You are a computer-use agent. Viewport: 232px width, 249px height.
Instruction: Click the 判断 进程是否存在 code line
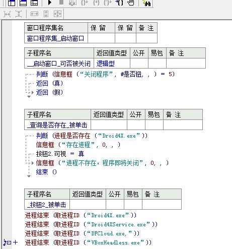[92, 136]
